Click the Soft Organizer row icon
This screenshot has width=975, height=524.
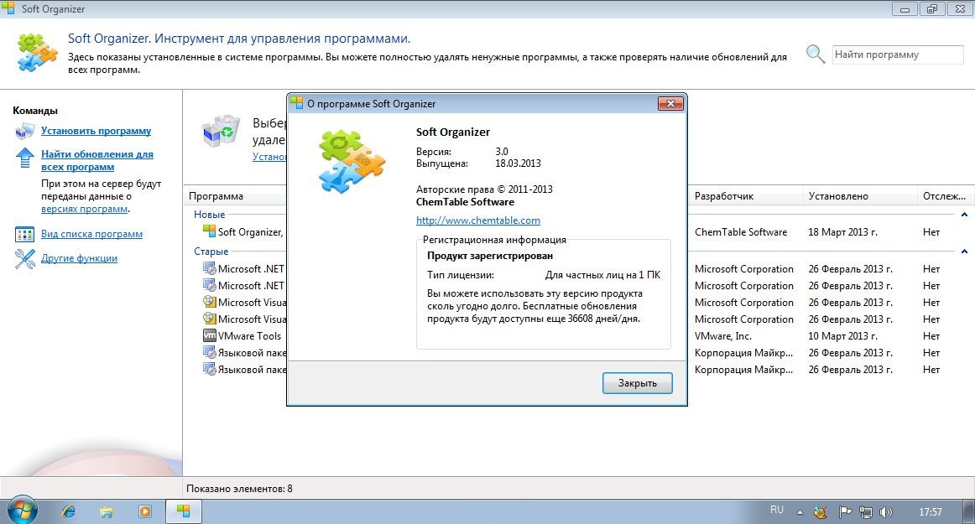[x=209, y=231]
